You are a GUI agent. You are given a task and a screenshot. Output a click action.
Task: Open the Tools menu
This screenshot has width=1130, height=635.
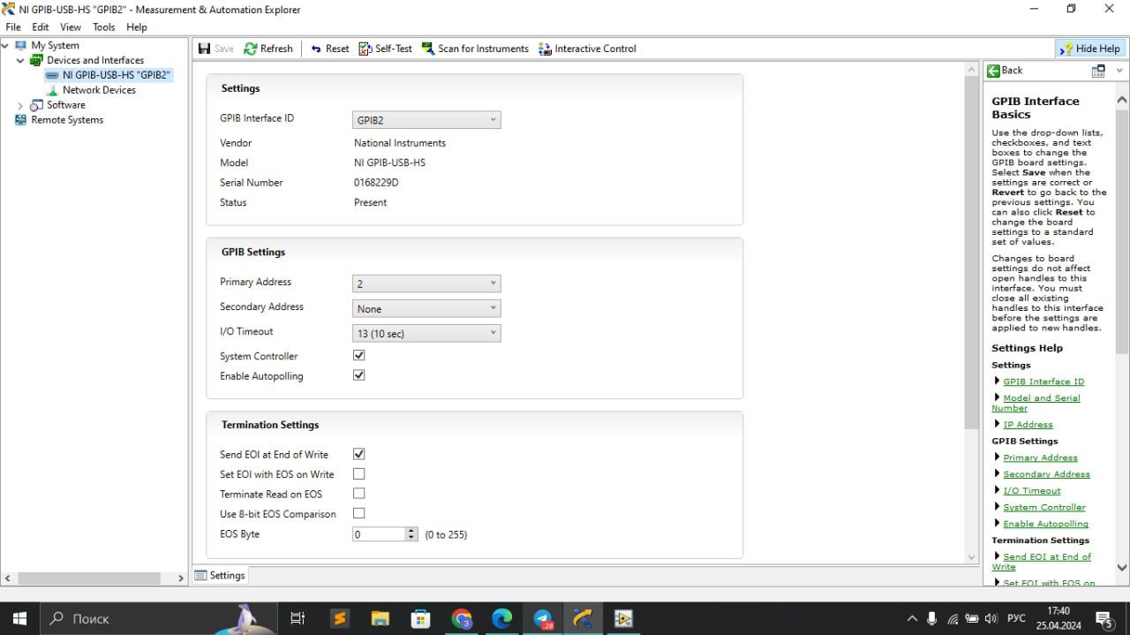[x=103, y=26]
